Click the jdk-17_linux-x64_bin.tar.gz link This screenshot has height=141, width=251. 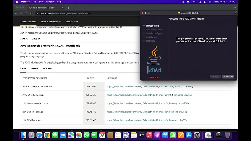(x=143, y=103)
